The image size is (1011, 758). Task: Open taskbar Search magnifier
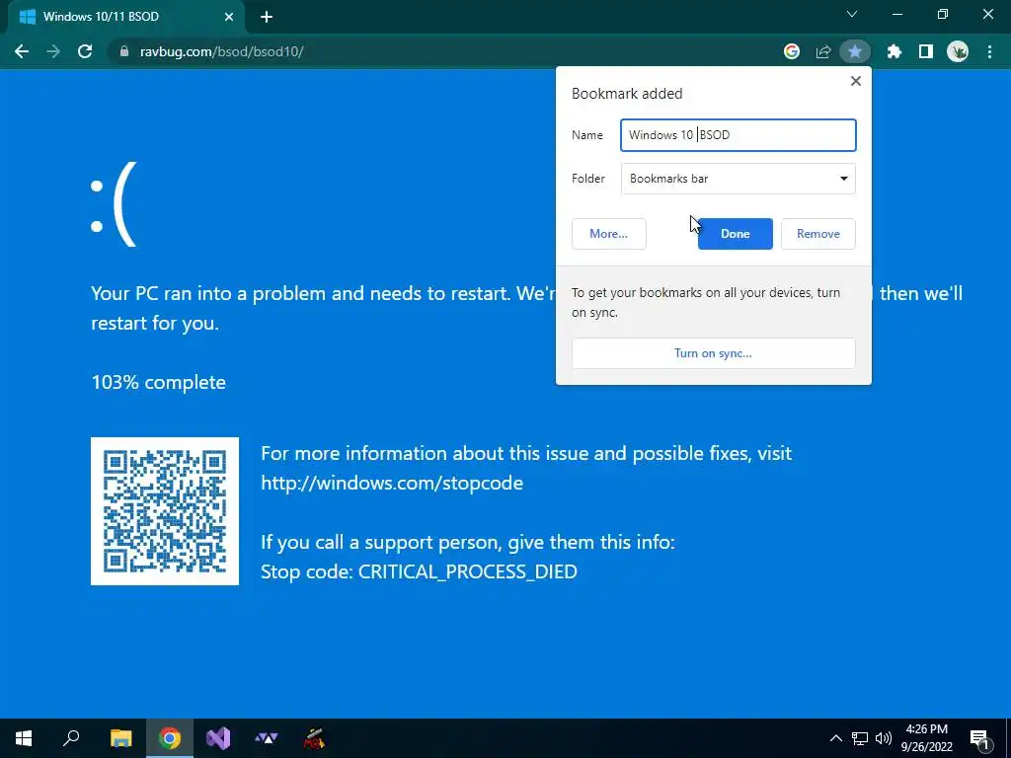(71, 738)
